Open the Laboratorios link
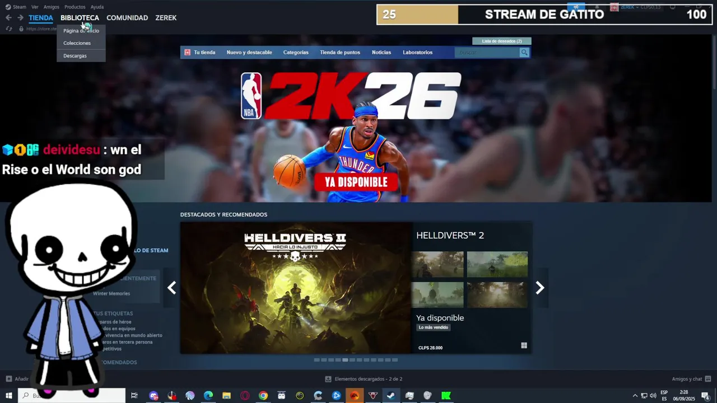Image resolution: width=717 pixels, height=403 pixels. [x=417, y=53]
